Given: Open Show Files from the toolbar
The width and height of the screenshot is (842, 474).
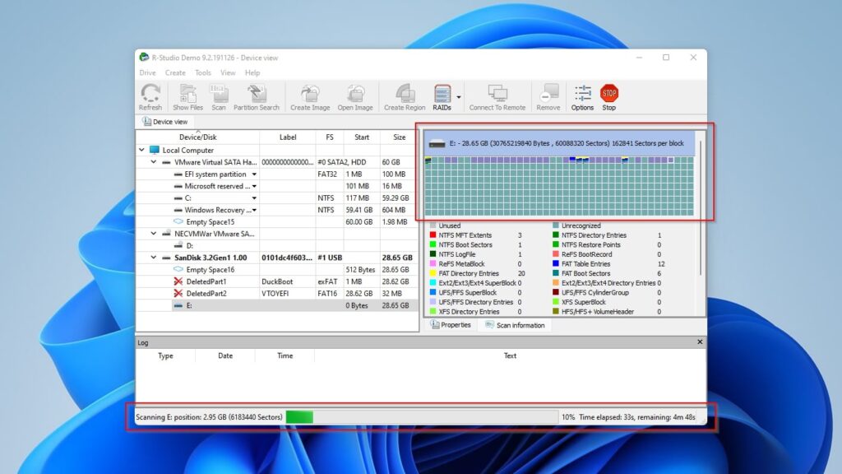Looking at the screenshot, I should (188, 97).
